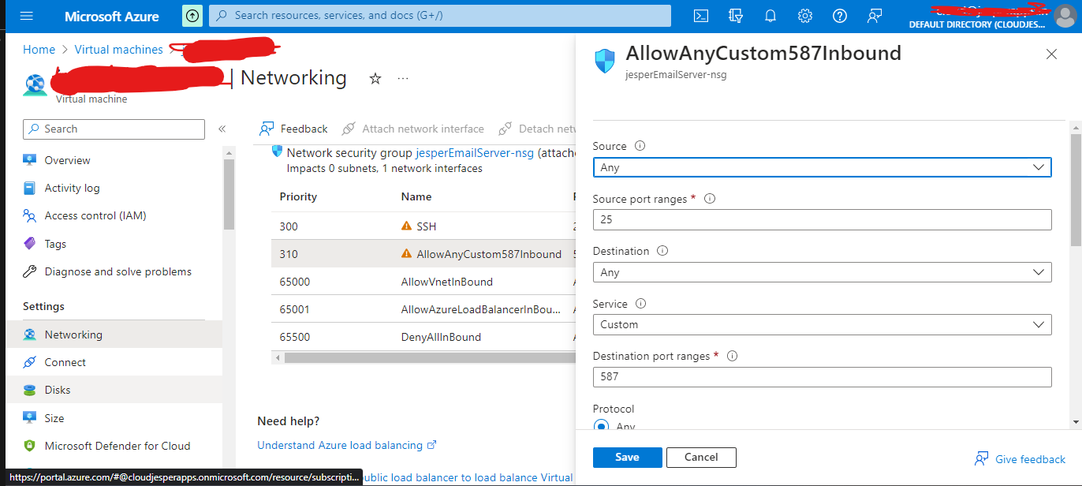Click the rules table horizontal scrollbar
This screenshot has width=1082, height=486.
point(431,357)
